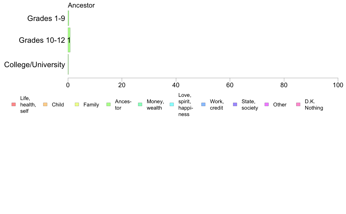Select the Work, credit legend swatch
The height and width of the screenshot is (214, 346).
pos(204,104)
